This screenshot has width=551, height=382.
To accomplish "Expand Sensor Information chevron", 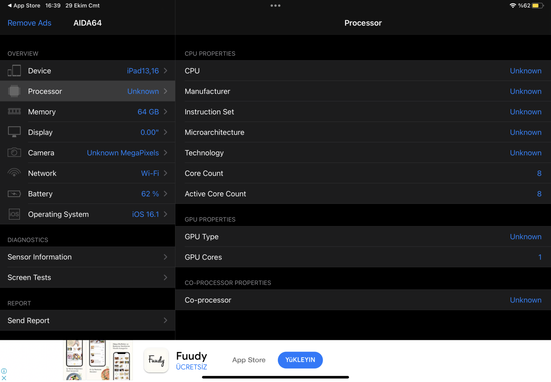I will click(165, 257).
